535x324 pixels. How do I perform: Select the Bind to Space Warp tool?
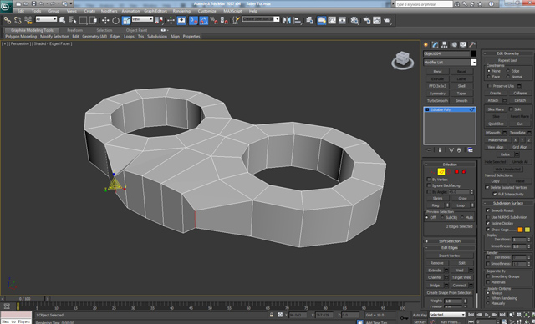point(28,20)
